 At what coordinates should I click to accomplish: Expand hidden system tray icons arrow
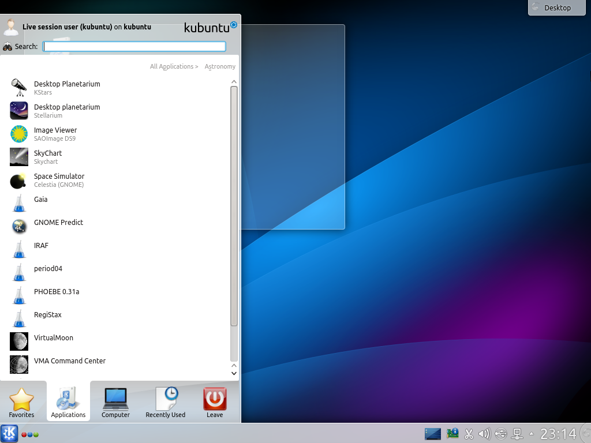(x=532, y=434)
